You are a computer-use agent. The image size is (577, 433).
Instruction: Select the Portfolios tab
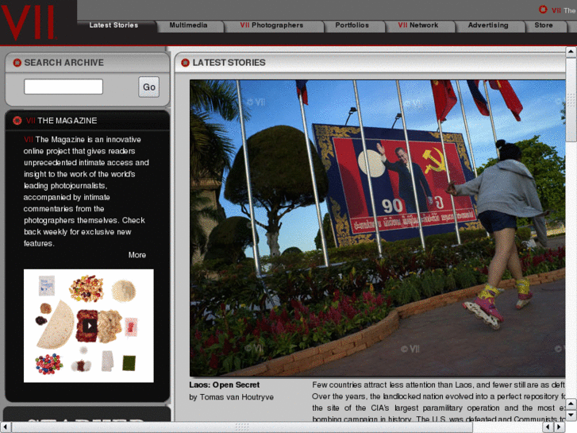(352, 25)
